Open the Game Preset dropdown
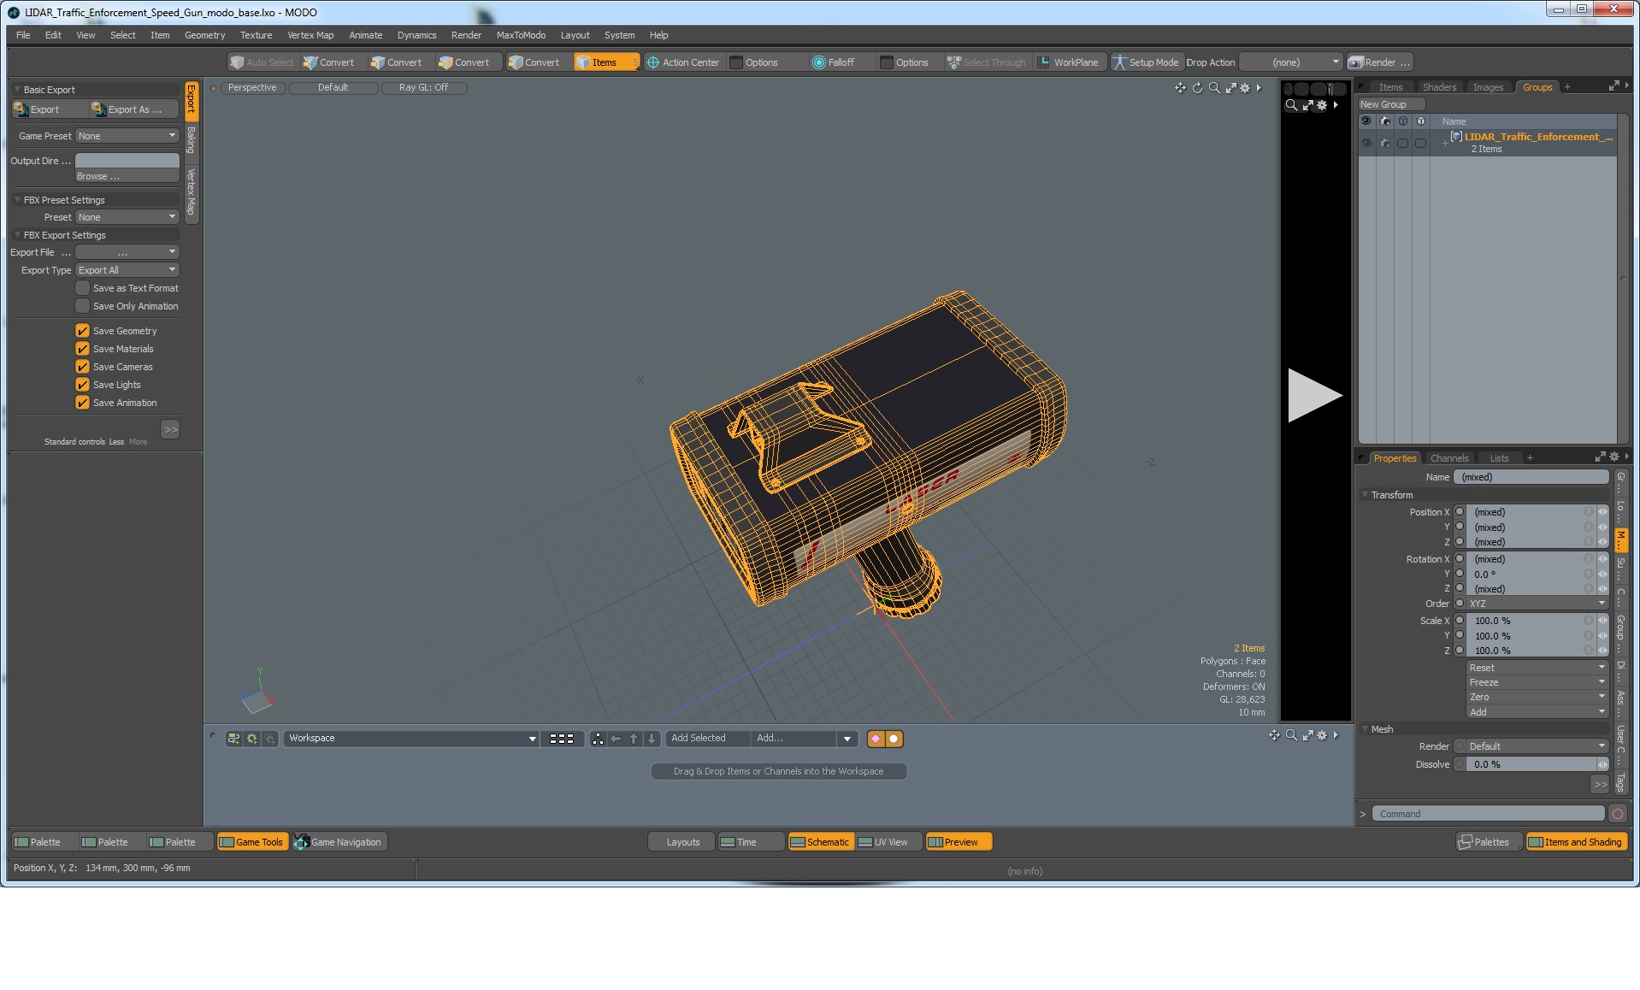 point(127,136)
